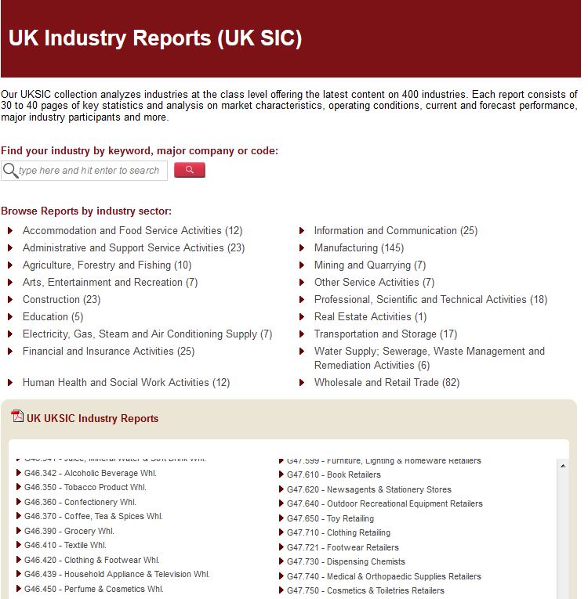Open G47.650 - Toy Retailing report
Image resolution: width=588 pixels, height=599 pixels.
[x=330, y=518]
